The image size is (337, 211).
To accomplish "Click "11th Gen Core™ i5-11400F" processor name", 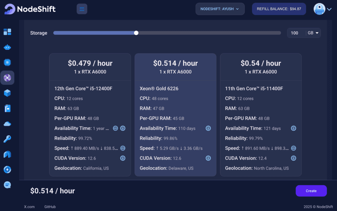I will point(254,89).
